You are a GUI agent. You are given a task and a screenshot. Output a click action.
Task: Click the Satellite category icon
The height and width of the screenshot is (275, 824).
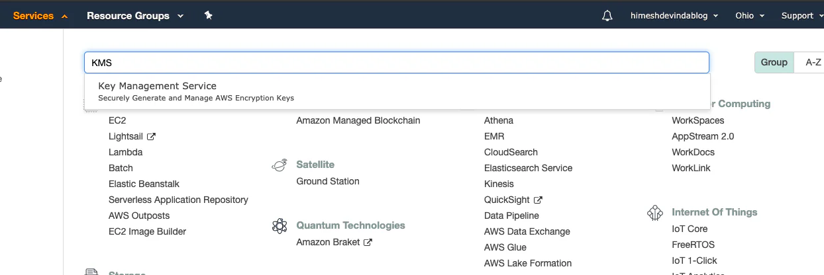click(x=280, y=165)
